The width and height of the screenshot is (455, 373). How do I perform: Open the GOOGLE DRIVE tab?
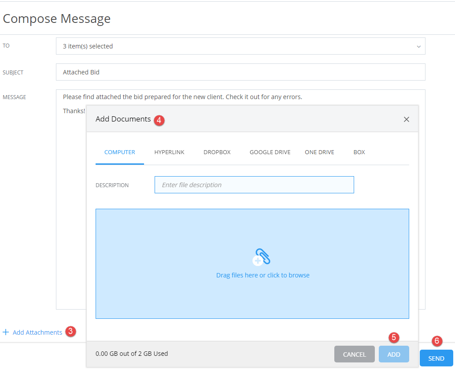pos(270,152)
